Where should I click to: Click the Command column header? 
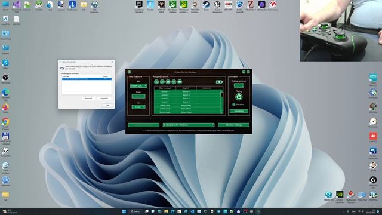pyautogui.click(x=207, y=88)
